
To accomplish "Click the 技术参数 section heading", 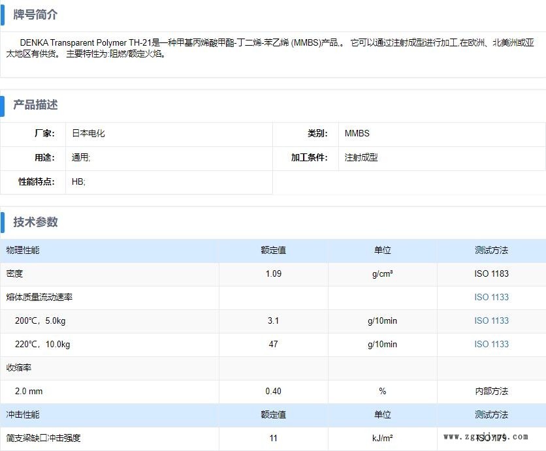I will click(x=35, y=222).
